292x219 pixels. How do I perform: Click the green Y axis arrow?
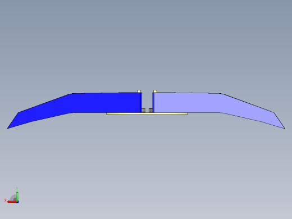click(17, 197)
